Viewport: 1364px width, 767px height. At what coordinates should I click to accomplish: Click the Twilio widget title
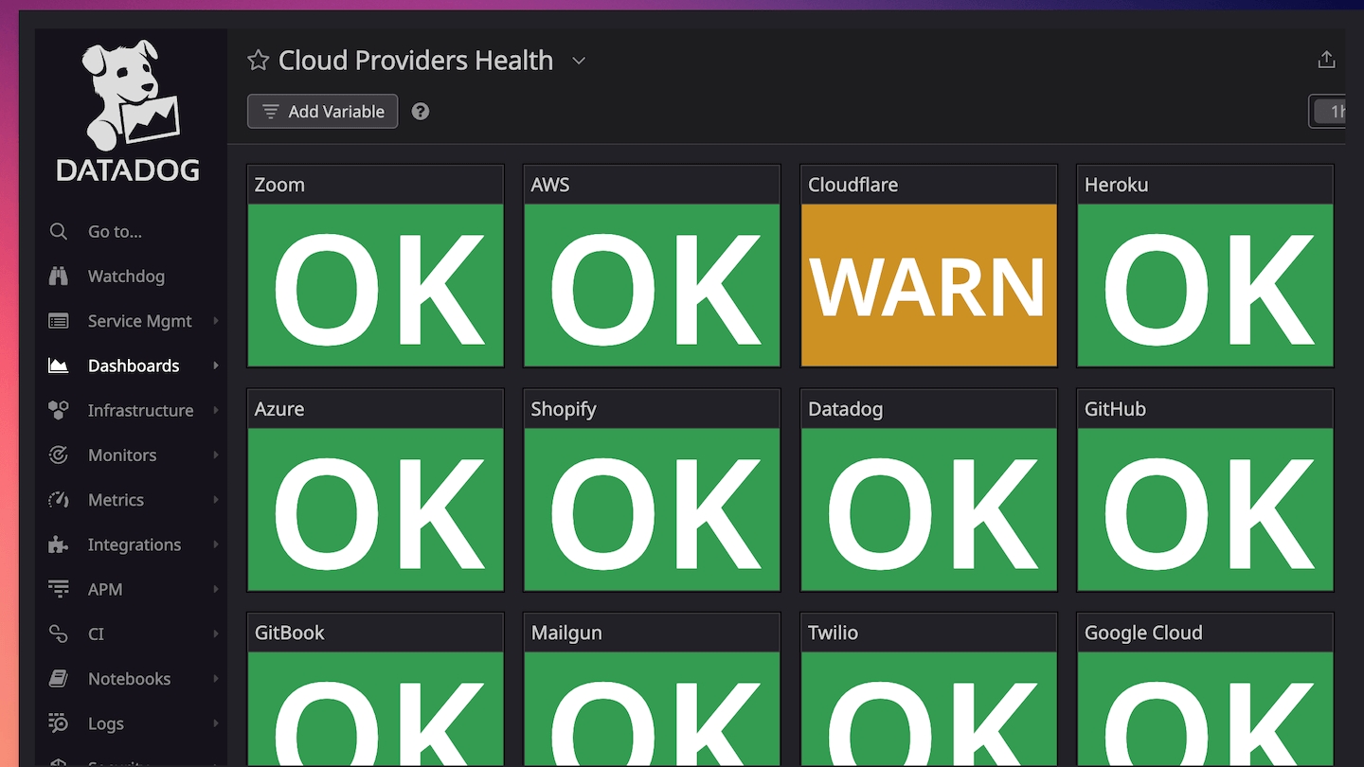pyautogui.click(x=833, y=633)
